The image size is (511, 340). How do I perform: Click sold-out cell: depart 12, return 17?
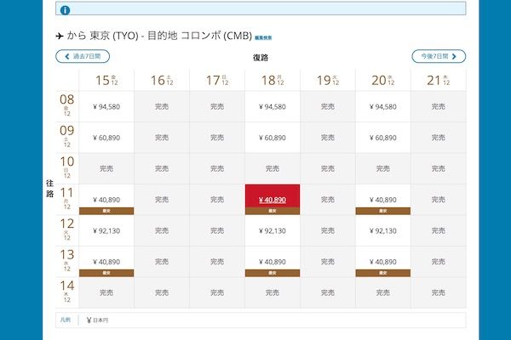[217, 230]
